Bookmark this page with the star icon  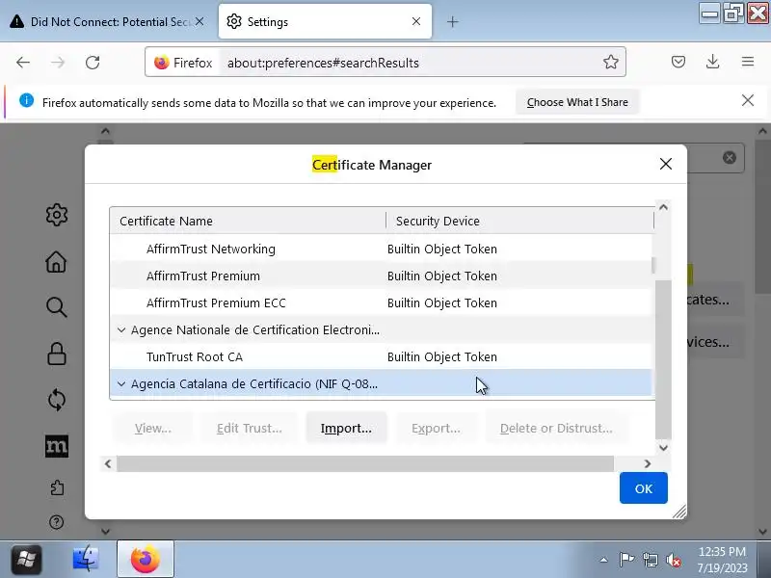pyautogui.click(x=611, y=62)
